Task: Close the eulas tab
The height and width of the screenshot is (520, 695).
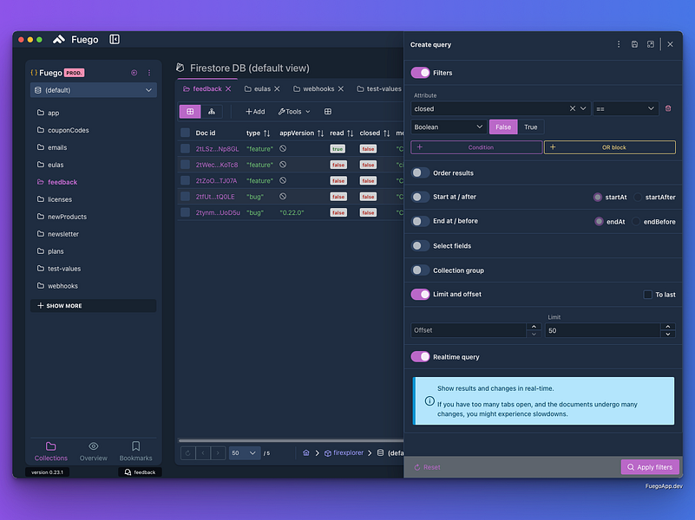Action: (x=277, y=89)
